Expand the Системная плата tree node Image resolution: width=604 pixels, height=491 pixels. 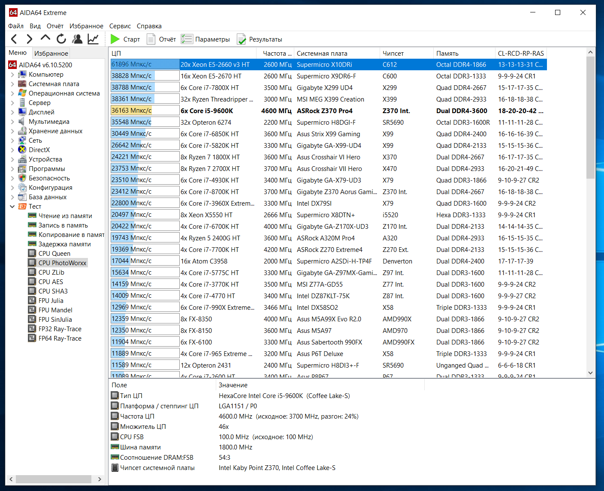[12, 84]
